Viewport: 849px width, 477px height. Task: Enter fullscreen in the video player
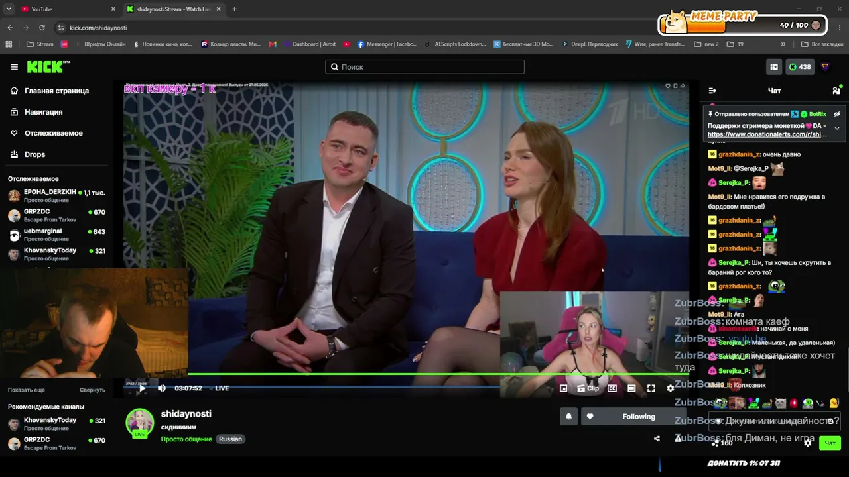tap(651, 388)
